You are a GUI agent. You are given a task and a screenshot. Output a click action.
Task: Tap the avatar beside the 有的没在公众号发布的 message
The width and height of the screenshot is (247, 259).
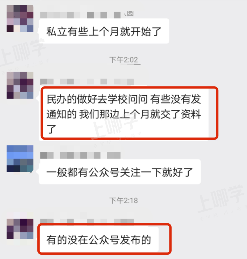(20, 229)
